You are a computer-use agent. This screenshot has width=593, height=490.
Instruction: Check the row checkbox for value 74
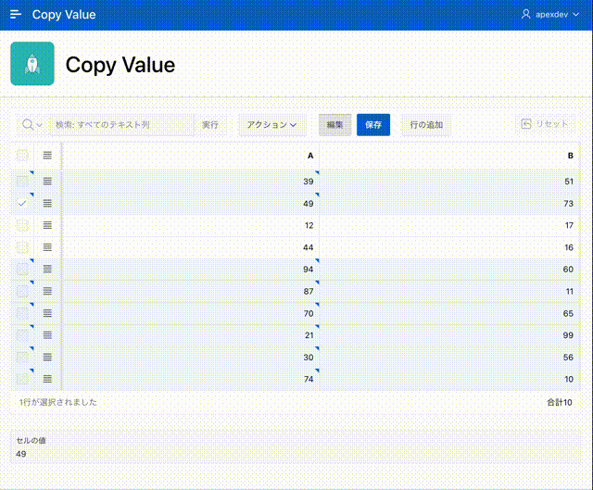click(22, 379)
